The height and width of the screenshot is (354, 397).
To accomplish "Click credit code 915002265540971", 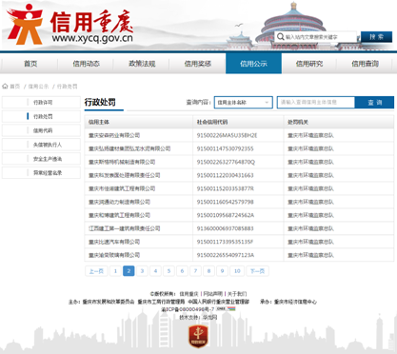I will pos(226,255).
